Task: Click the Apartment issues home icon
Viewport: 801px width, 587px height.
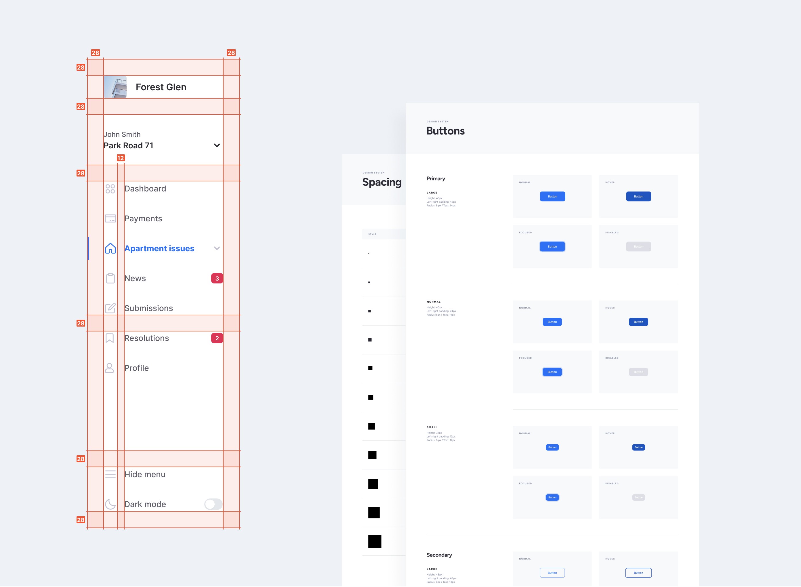Action: [x=109, y=248]
